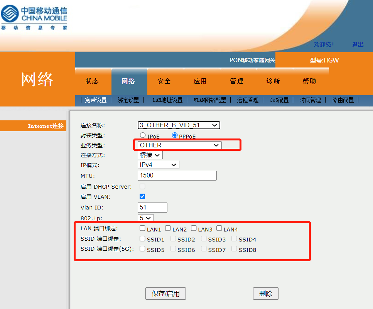The image size is (373, 309).
Task: Open the LAN地址设置 submenu
Action: [x=168, y=100]
